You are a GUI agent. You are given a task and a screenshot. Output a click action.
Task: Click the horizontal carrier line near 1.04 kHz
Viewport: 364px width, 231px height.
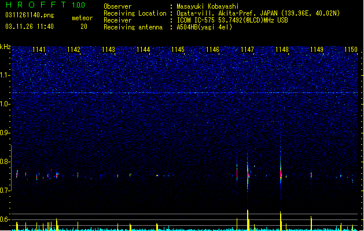(x=185, y=93)
